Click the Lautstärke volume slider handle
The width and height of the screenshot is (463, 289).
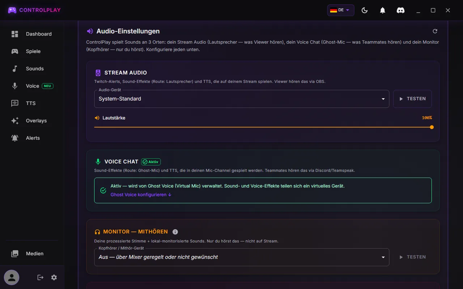432,127
